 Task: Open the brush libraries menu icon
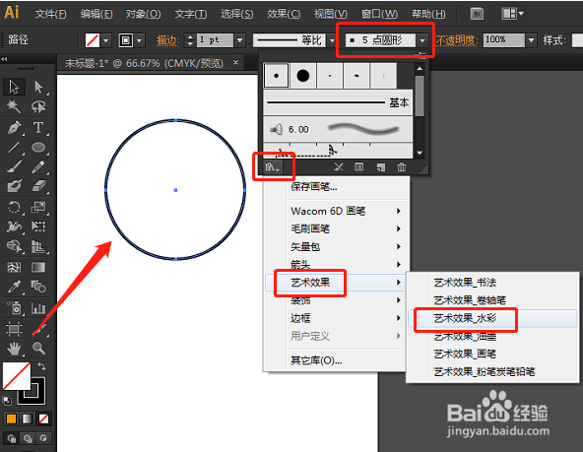pyautogui.click(x=272, y=167)
